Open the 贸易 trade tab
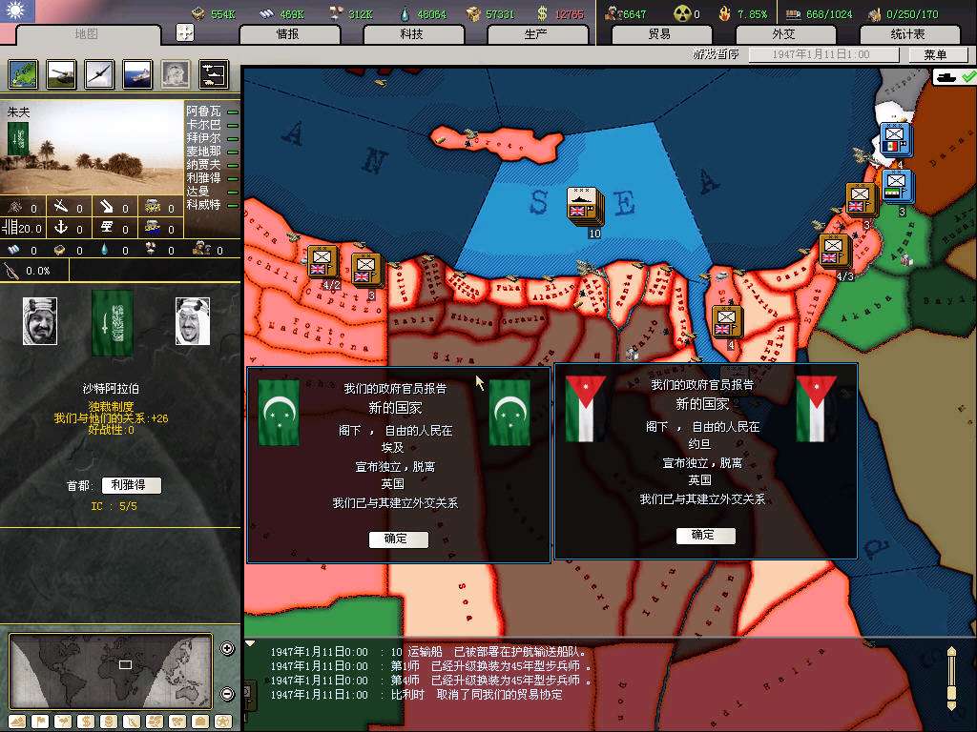 [x=660, y=33]
